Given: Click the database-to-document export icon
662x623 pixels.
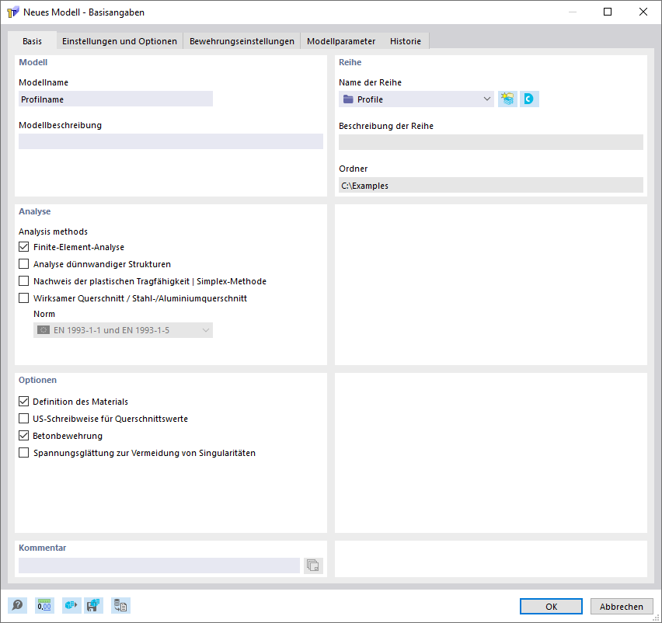Looking at the screenshot, I should 120,606.
